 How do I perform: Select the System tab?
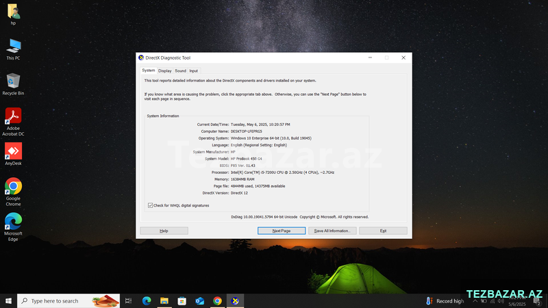(149, 70)
